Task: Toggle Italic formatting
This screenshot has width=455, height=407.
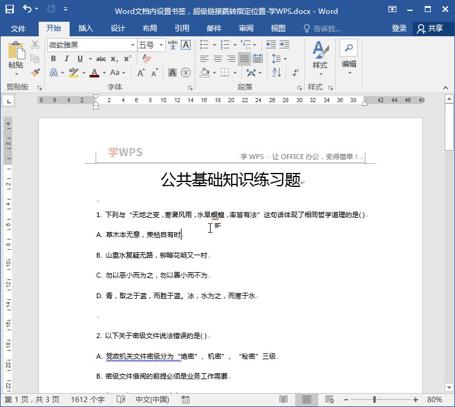Action: click(65, 59)
